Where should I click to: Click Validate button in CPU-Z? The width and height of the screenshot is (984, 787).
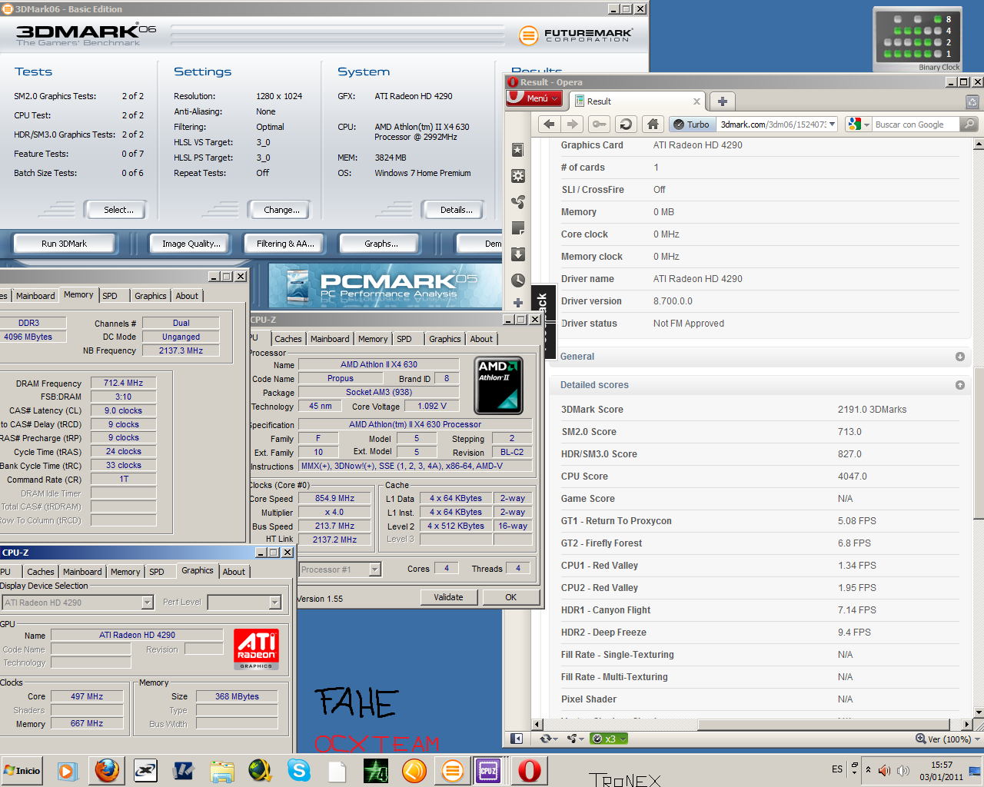[x=448, y=597]
